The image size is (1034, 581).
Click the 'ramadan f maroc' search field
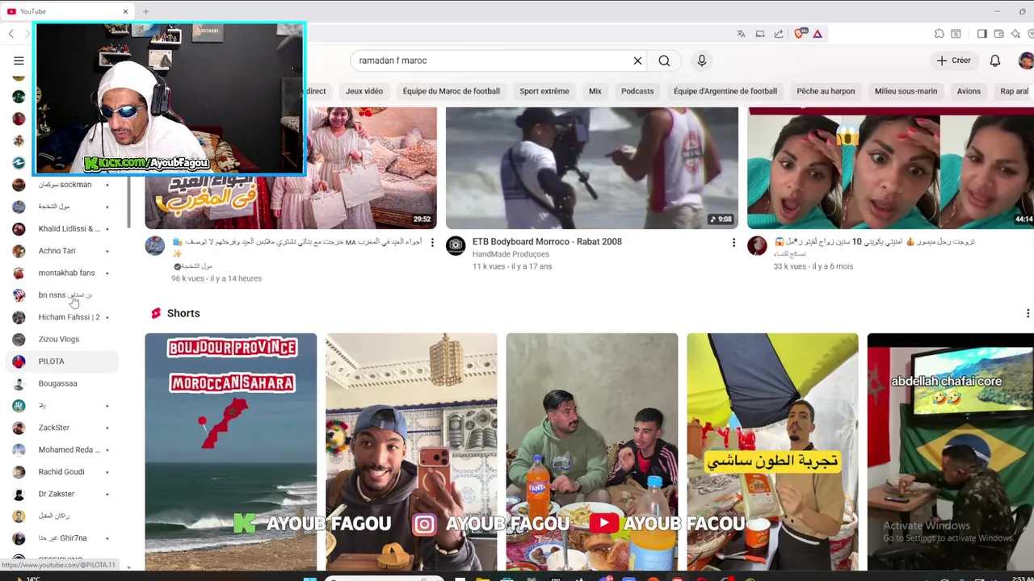click(493, 61)
